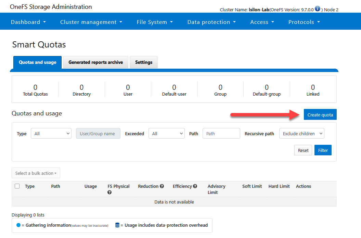Open the Data protection menu

click(211, 21)
